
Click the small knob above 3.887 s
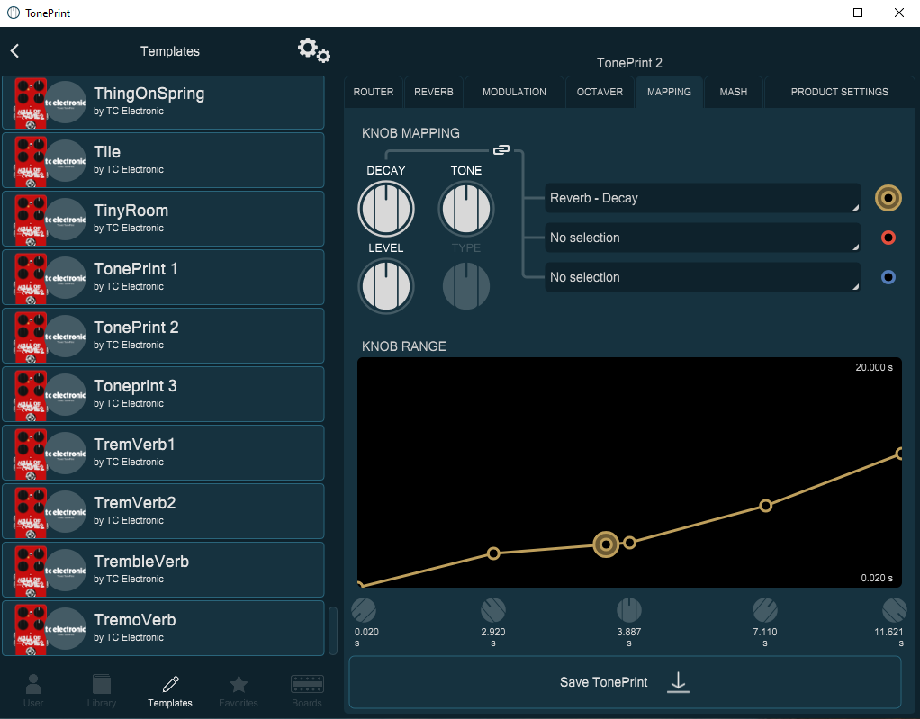629,610
